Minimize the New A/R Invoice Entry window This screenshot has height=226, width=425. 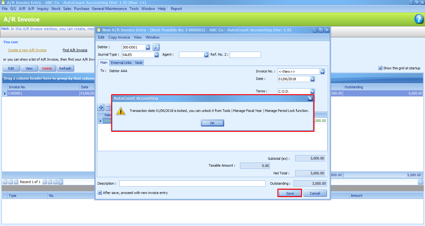315,30
